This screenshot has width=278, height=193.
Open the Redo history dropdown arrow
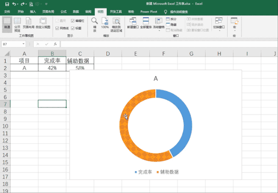26,4
